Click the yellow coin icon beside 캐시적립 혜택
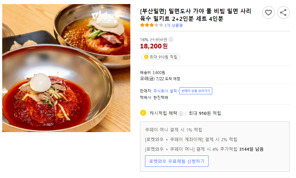 pos(143,113)
